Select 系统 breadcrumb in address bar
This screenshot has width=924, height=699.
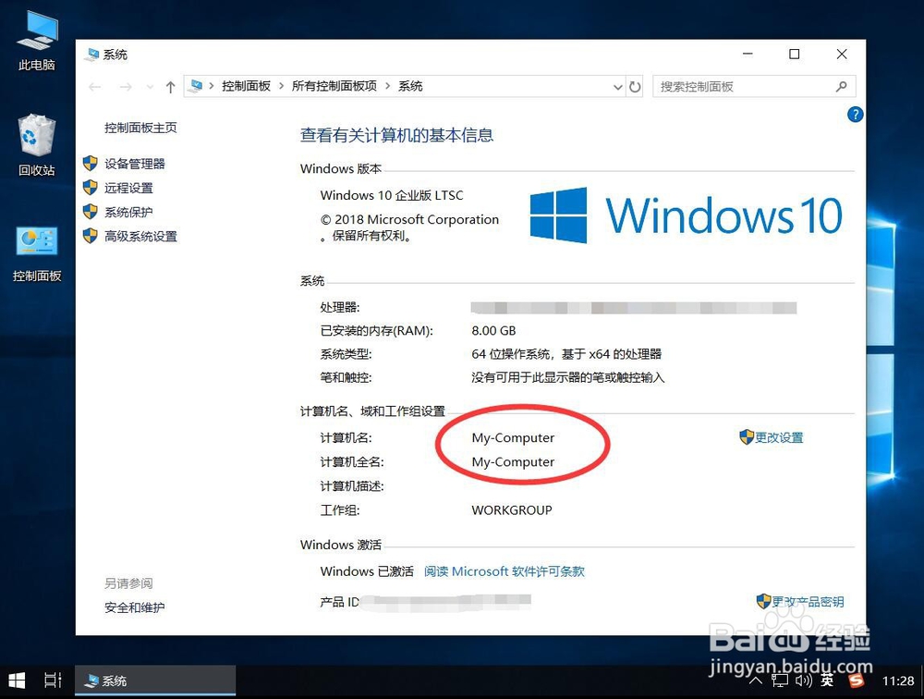tap(410, 86)
